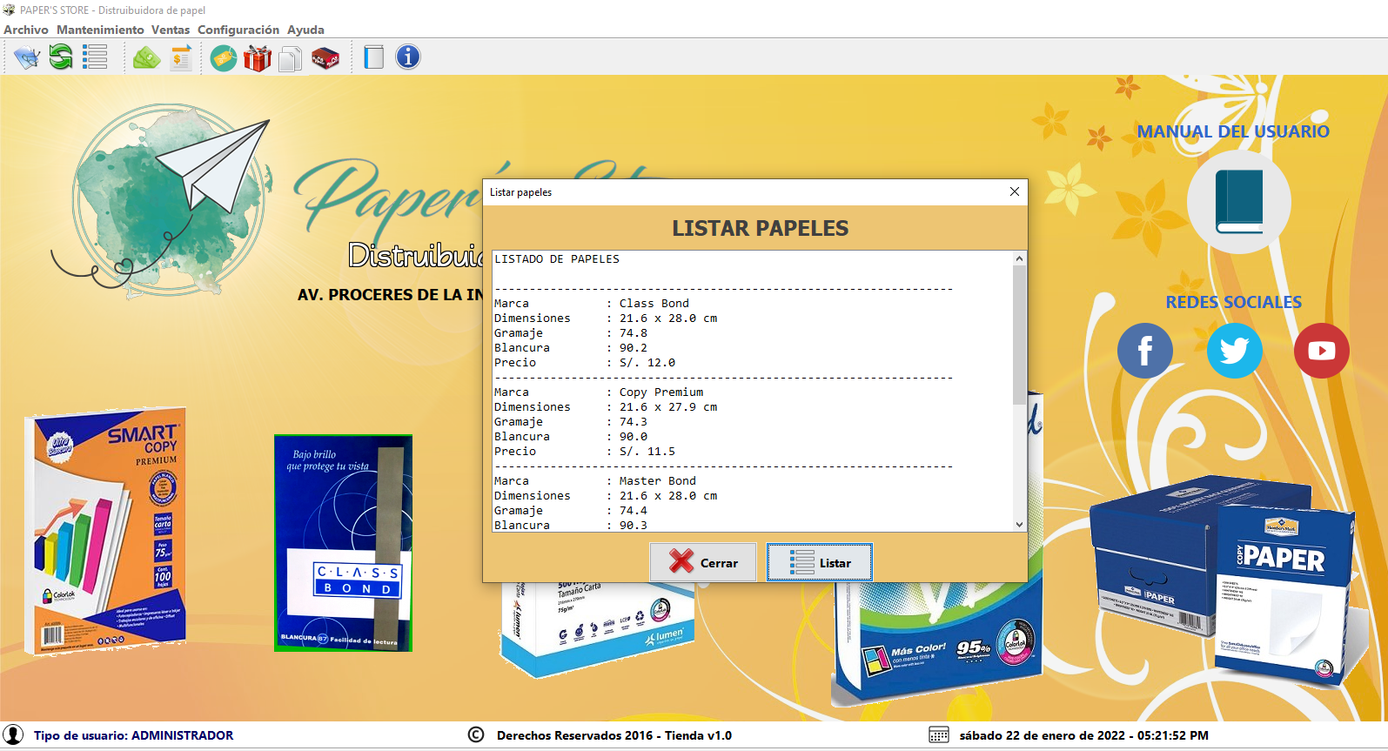This screenshot has height=751, width=1388.
Task: Open the Mantenimiento menu
Action: pos(100,30)
